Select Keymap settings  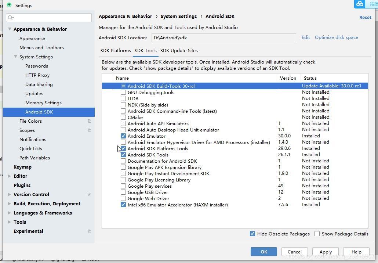22,167
